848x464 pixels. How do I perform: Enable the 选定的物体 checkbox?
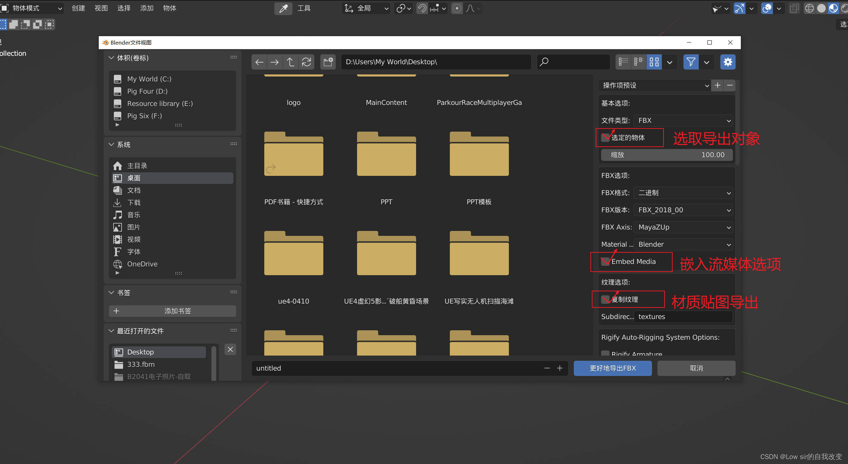[606, 138]
